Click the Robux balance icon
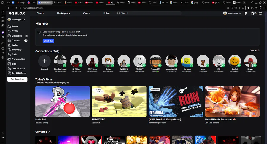The height and width of the screenshot is (144, 267). 252,13
